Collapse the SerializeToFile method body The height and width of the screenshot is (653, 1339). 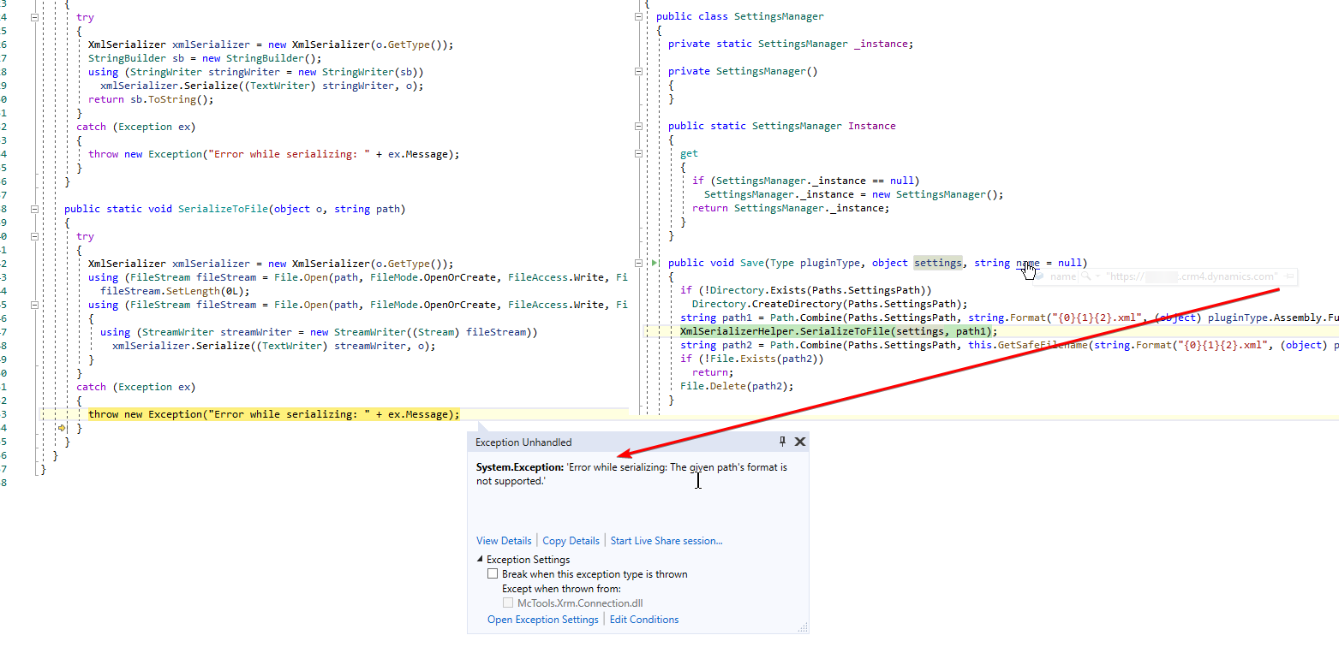pyautogui.click(x=34, y=210)
